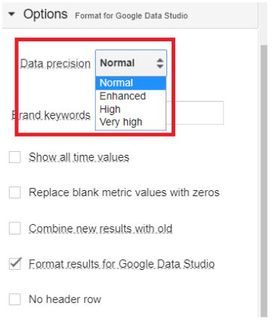The width and height of the screenshot is (272, 324).
Task: Uncheck Format results for Google Data Studio
Action: (x=15, y=264)
